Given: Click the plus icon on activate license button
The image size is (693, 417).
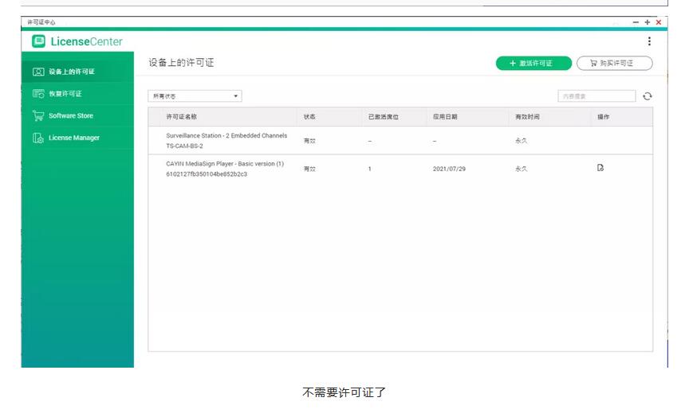Looking at the screenshot, I should 513,63.
